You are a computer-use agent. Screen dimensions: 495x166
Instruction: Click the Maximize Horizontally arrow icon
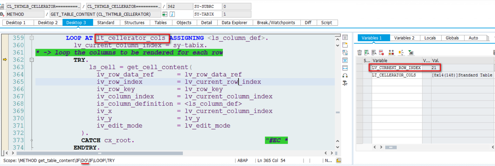pos(345,68)
